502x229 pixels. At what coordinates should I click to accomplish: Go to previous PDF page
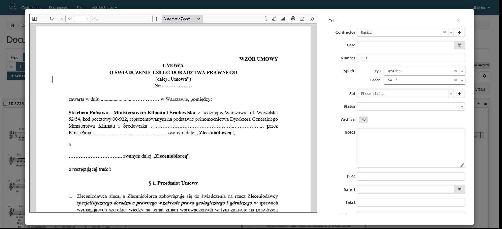point(61,19)
